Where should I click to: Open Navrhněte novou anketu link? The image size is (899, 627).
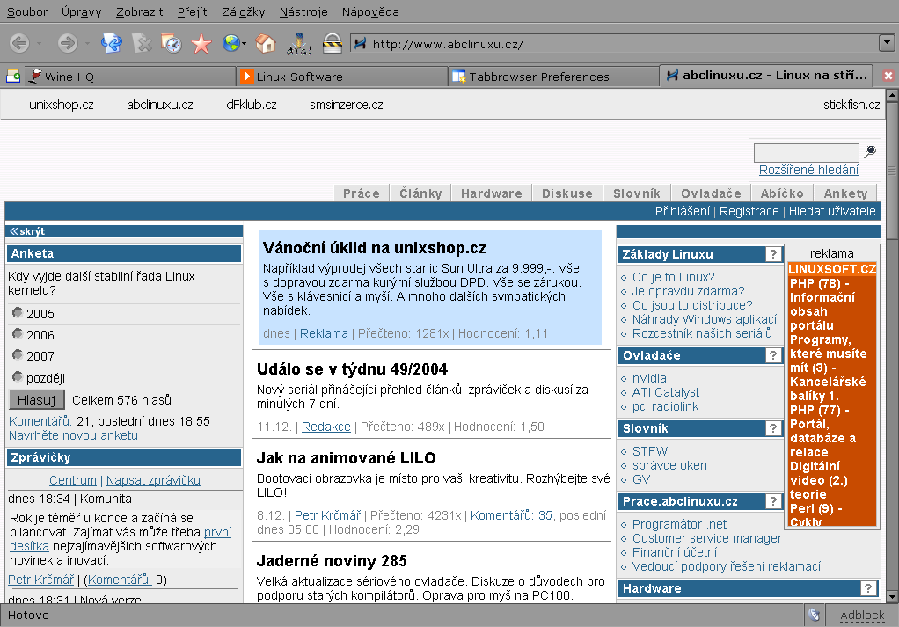[73, 435]
